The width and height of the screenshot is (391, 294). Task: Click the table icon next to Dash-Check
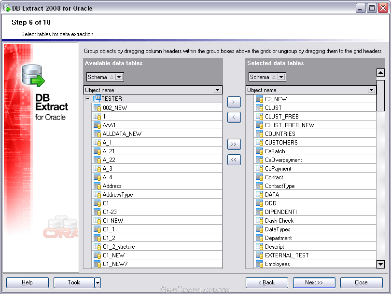coord(259,221)
